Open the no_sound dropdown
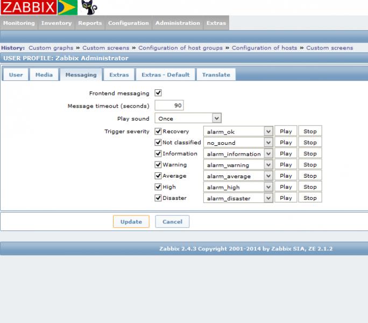Screen dimensions: 368x323 click(238, 142)
